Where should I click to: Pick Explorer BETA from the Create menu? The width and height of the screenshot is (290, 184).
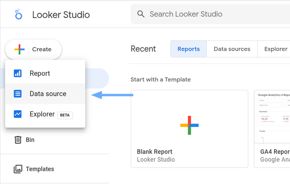click(x=45, y=114)
